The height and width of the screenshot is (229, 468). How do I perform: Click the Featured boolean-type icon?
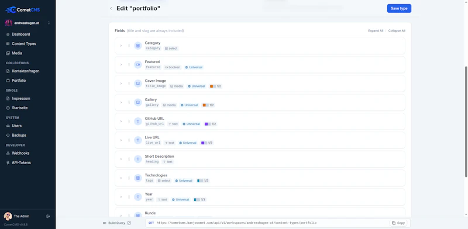pos(138,65)
